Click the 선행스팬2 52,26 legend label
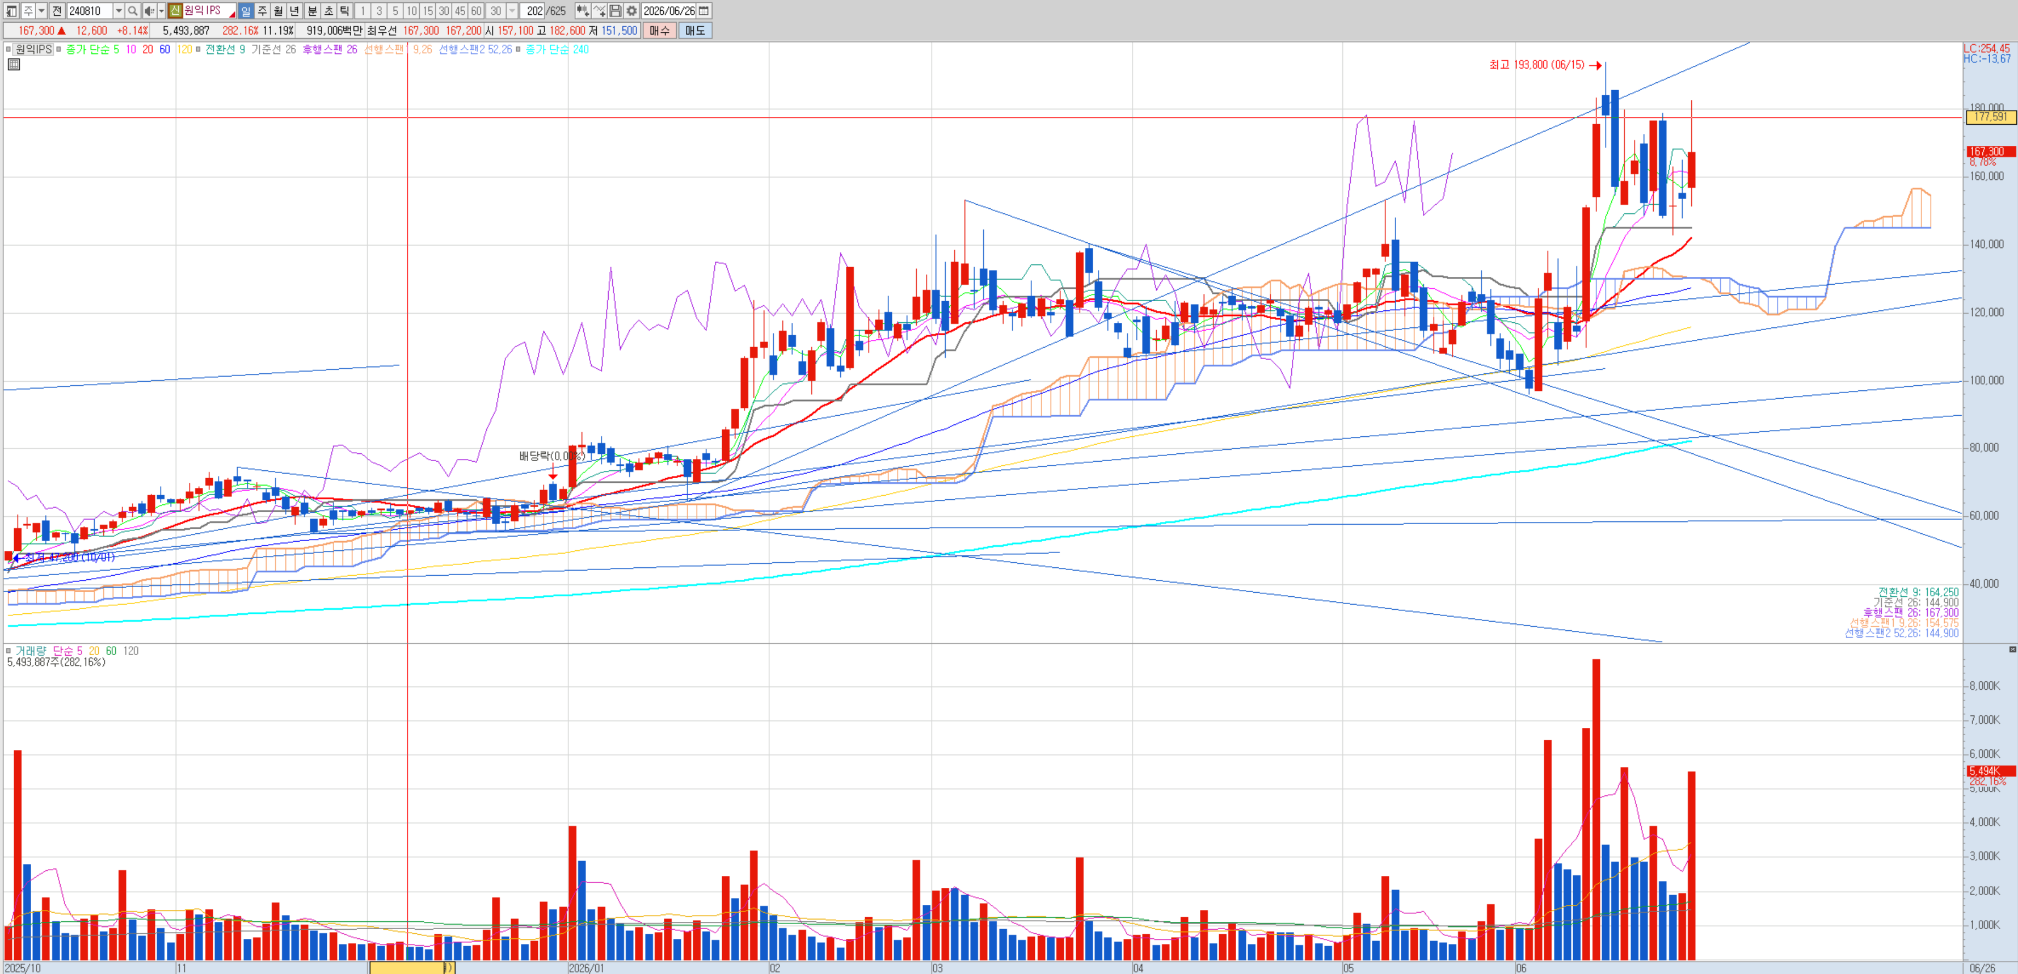The width and height of the screenshot is (2018, 974). click(475, 49)
